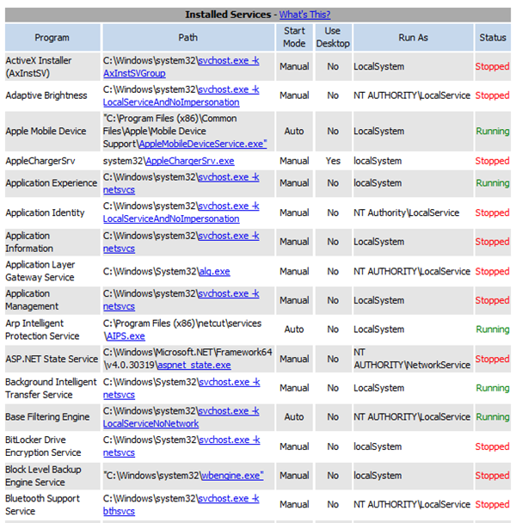
Task: Click the Path column header
Action: pyautogui.click(x=187, y=38)
